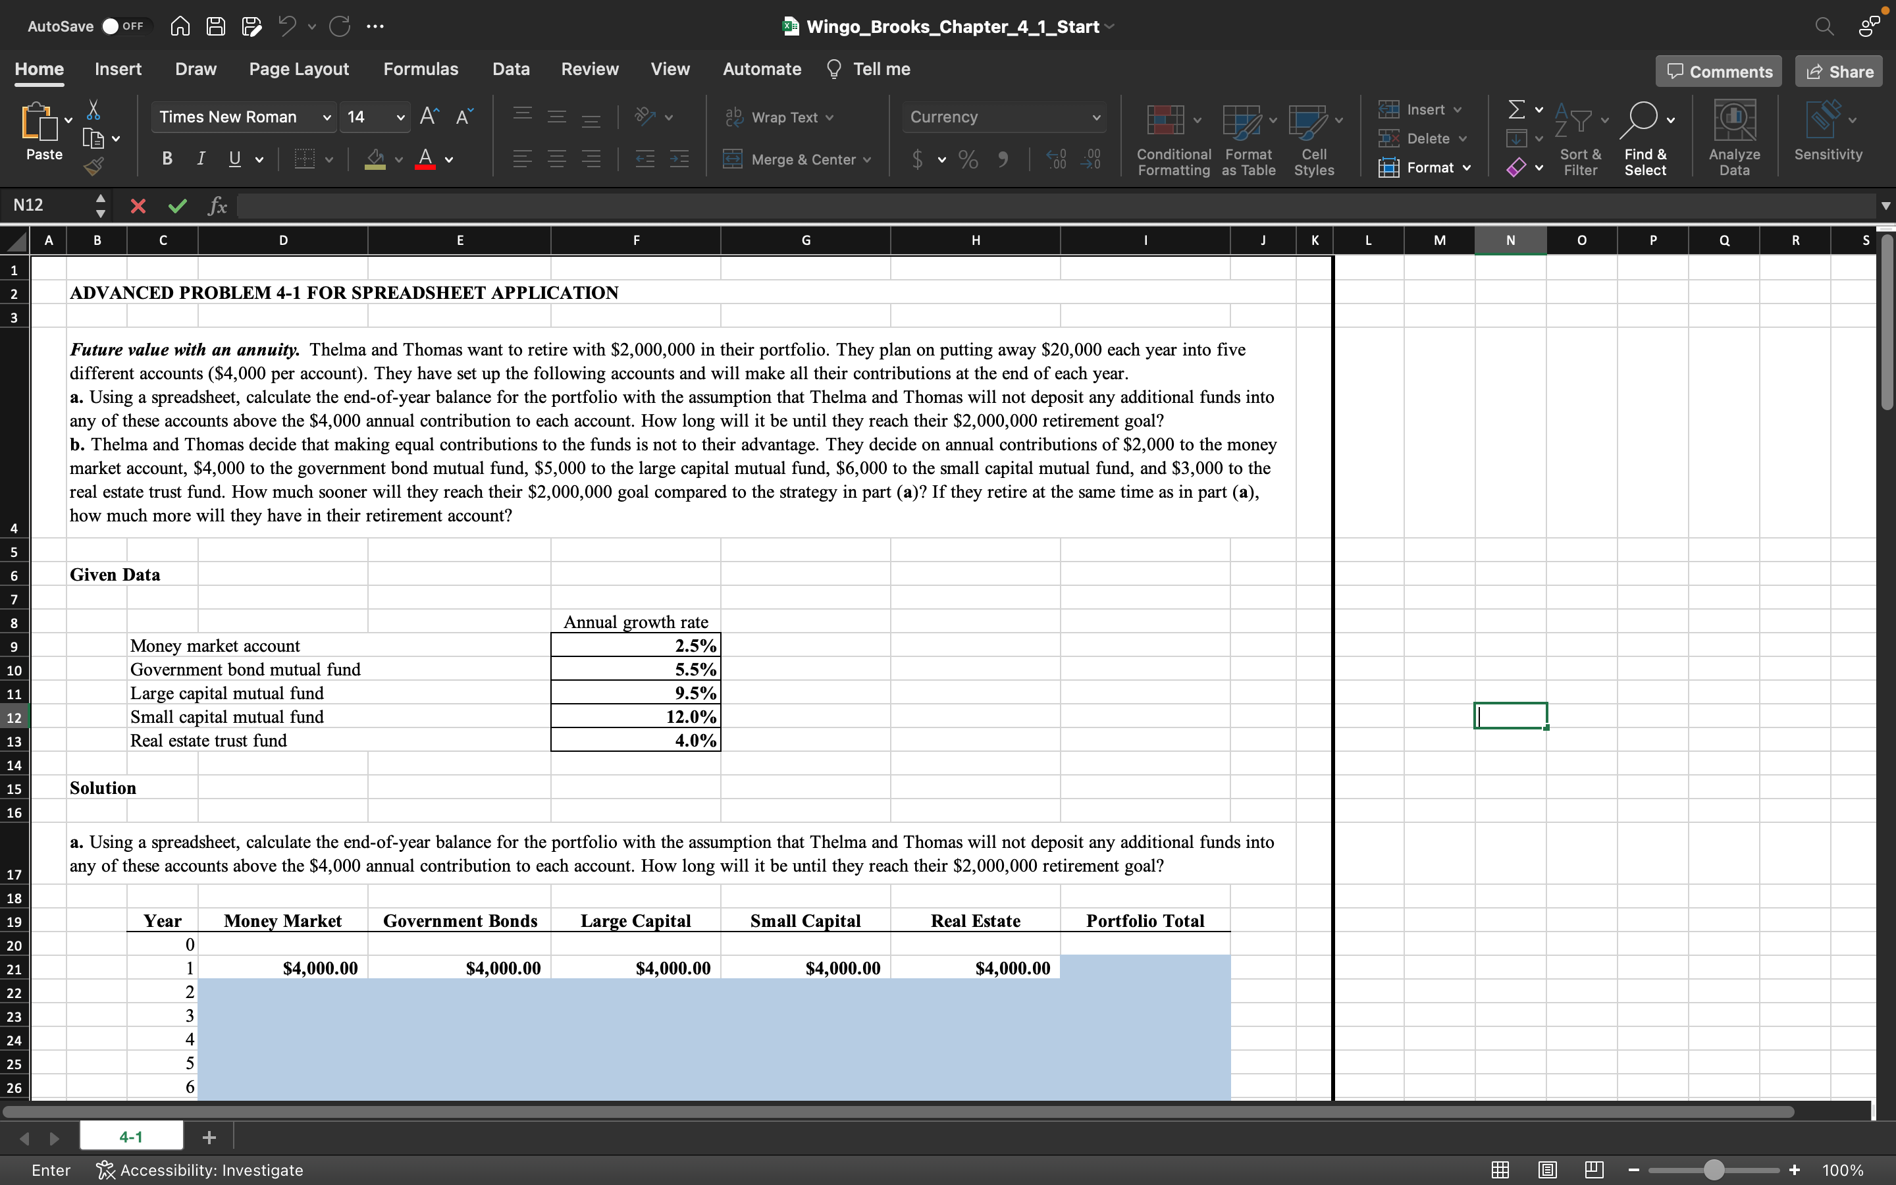
Task: Open the Page Layout tab
Action: point(298,69)
